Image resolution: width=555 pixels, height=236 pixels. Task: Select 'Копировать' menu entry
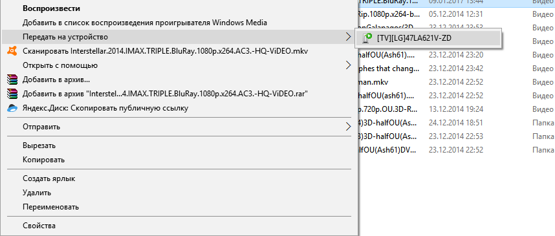pos(180,160)
